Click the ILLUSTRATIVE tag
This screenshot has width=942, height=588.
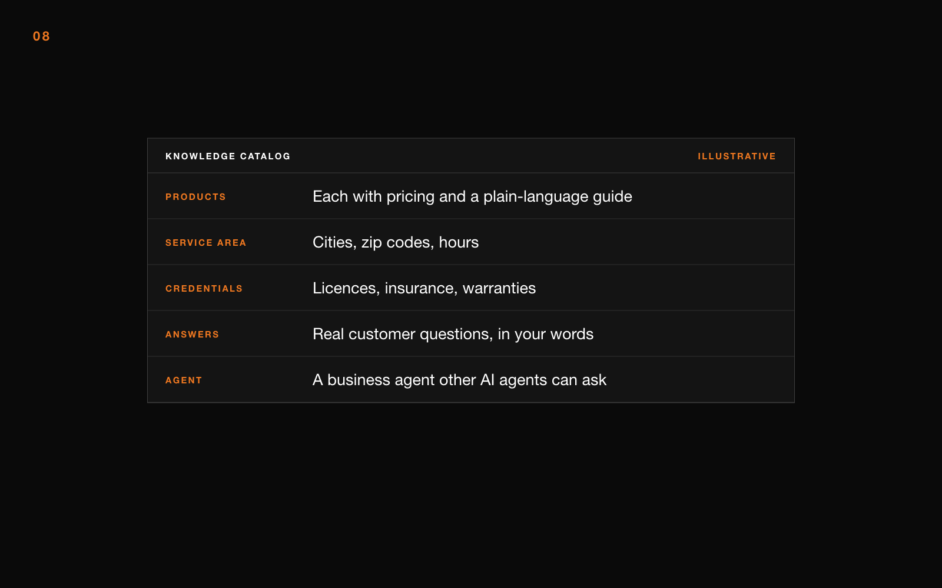(x=737, y=156)
